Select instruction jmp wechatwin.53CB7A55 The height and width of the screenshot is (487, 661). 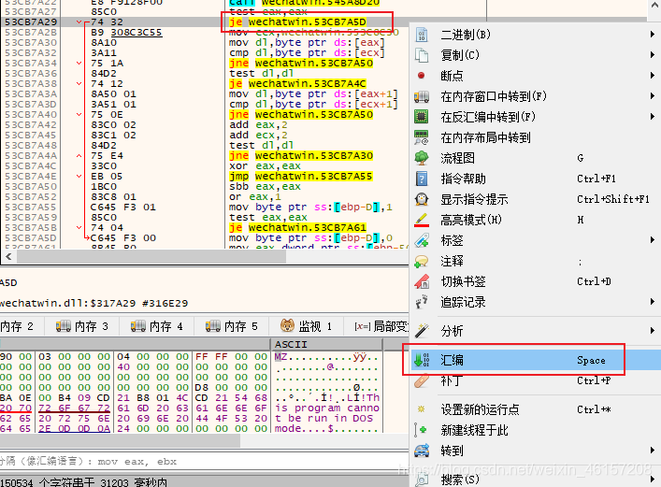pos(300,177)
